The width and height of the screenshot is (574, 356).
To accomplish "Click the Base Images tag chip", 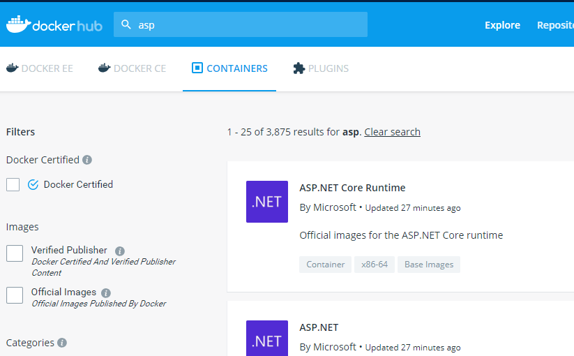I will click(x=429, y=265).
